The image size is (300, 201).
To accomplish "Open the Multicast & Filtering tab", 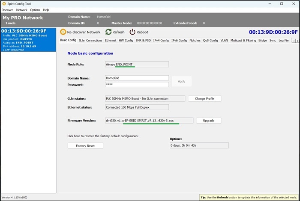I will pos(243,41).
